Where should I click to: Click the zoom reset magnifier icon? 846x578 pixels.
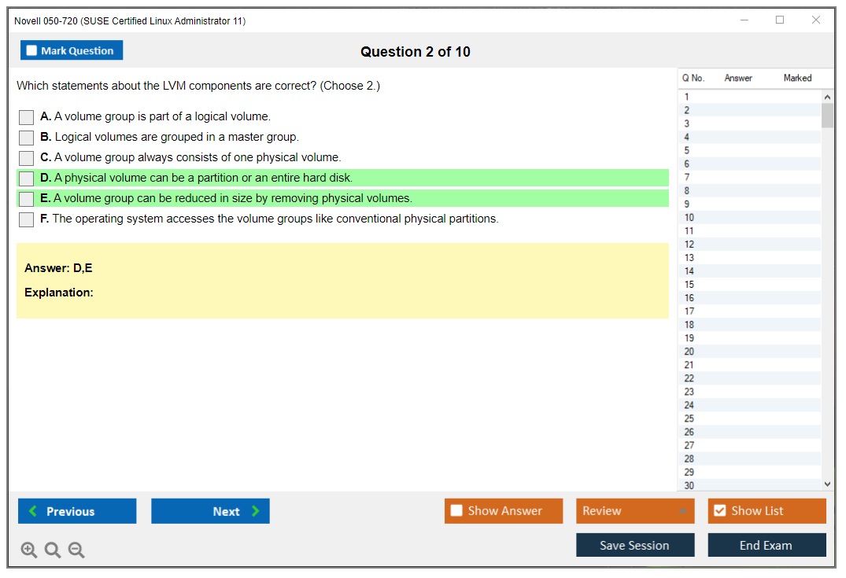pyautogui.click(x=53, y=550)
